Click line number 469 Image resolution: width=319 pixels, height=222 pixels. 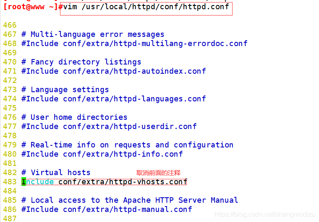(10, 53)
